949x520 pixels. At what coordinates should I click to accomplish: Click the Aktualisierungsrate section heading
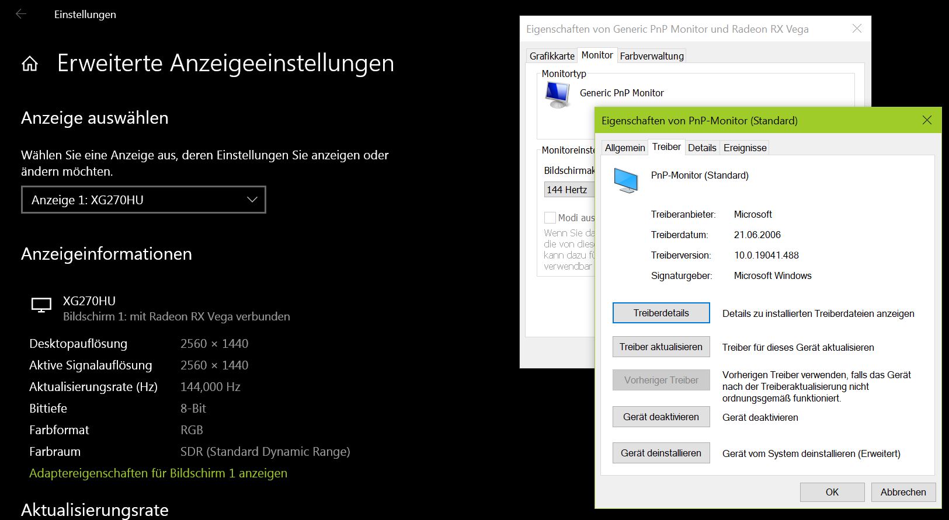click(95, 510)
